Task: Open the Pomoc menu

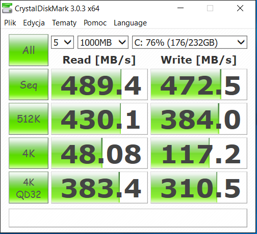Action: click(x=95, y=23)
